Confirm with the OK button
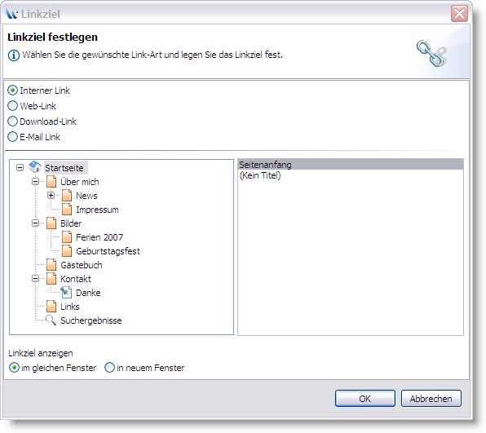Screen dimensions: 486x433 (x=365, y=398)
